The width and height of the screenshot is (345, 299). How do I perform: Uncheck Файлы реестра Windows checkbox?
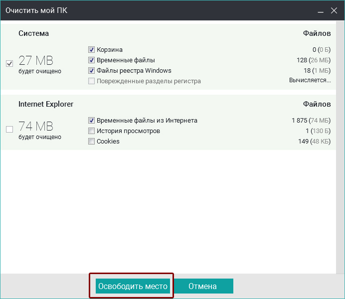pyautogui.click(x=91, y=71)
